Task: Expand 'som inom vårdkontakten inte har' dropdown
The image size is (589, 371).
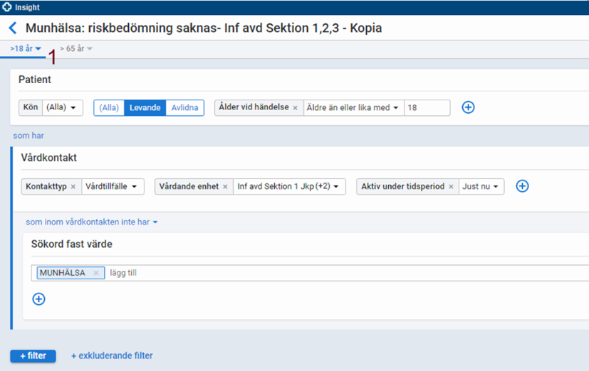Action: 92,222
